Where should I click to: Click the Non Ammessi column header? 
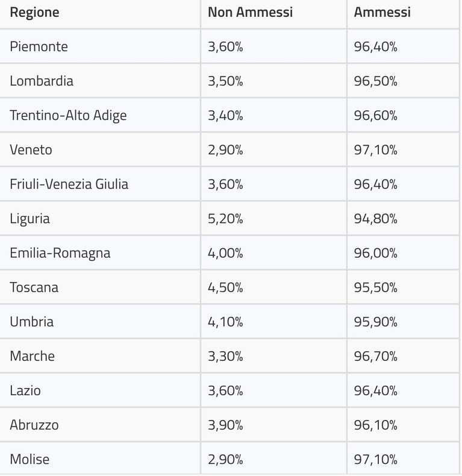250,12
